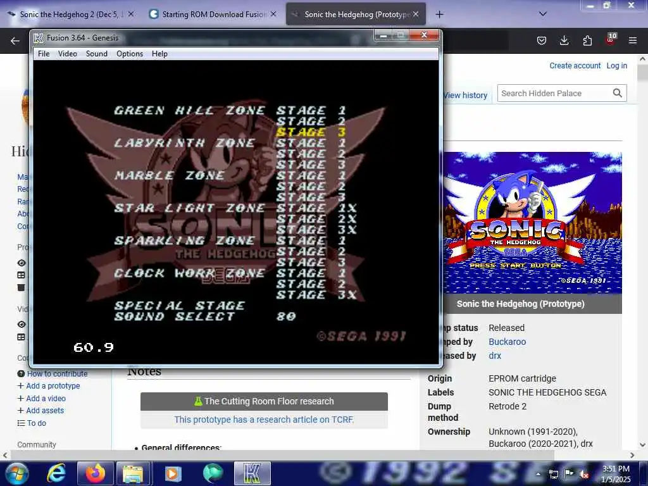Click the upper eye icon in sidebar
The width and height of the screenshot is (648, 486).
tap(22, 263)
